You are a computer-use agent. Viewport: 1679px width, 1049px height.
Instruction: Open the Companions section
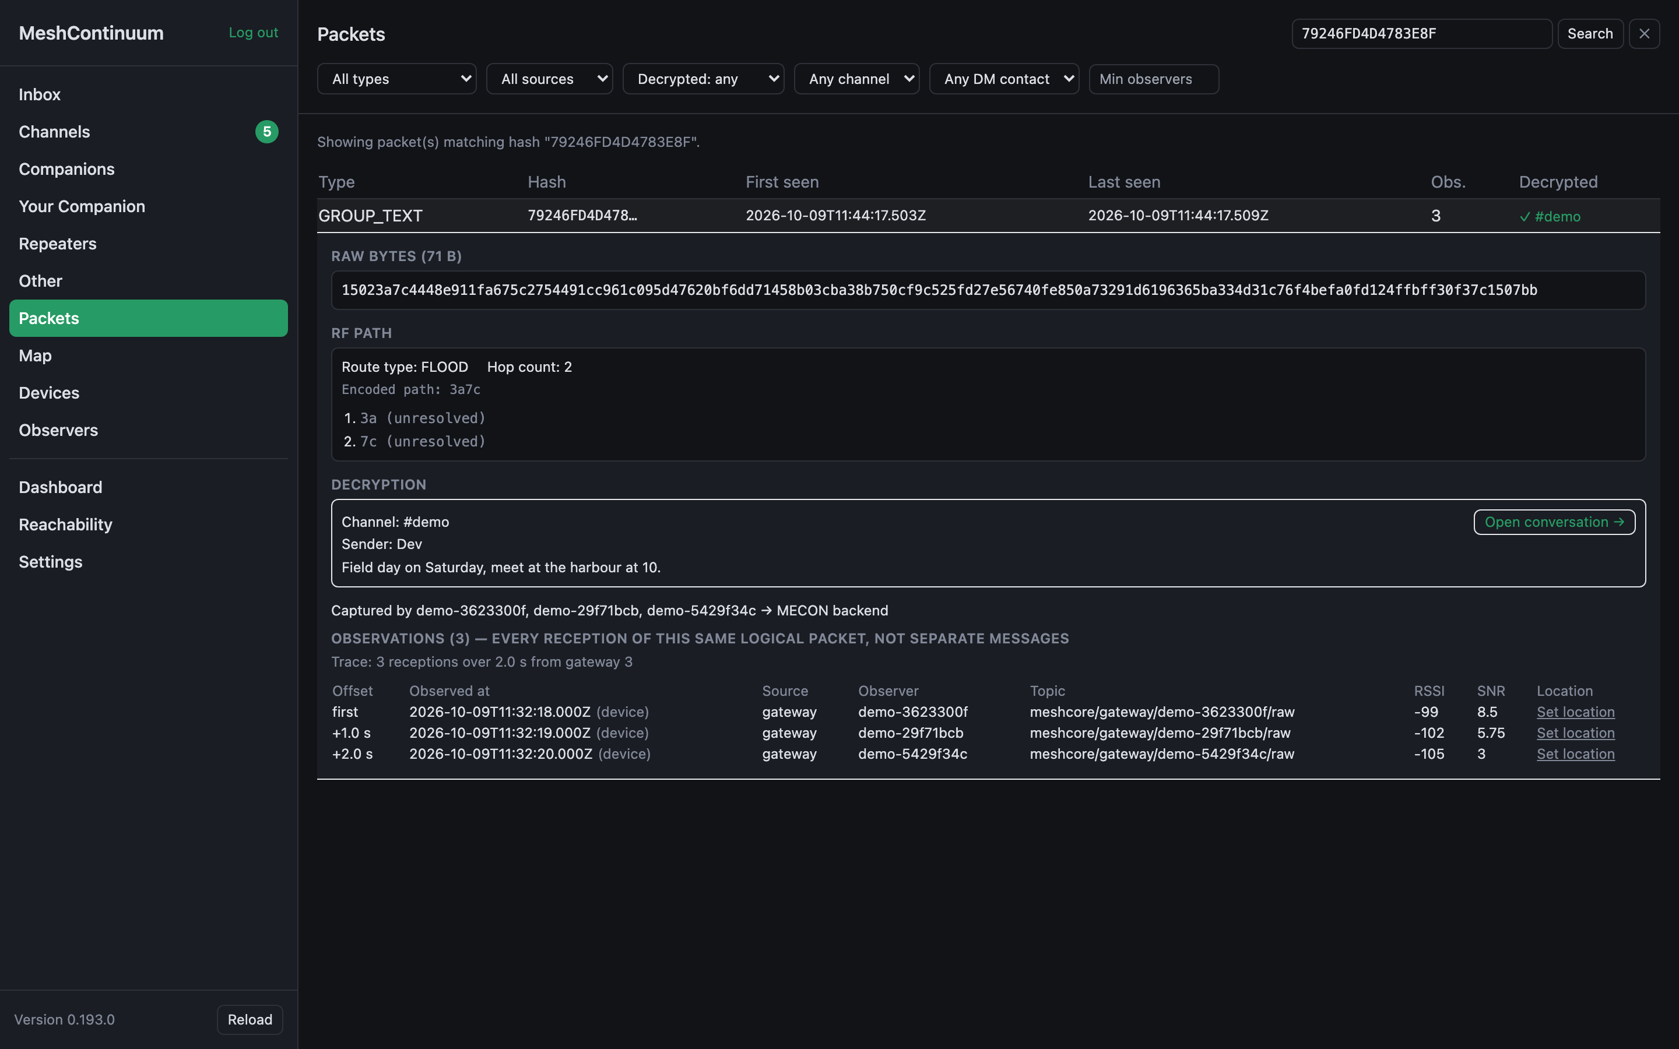coord(149,169)
